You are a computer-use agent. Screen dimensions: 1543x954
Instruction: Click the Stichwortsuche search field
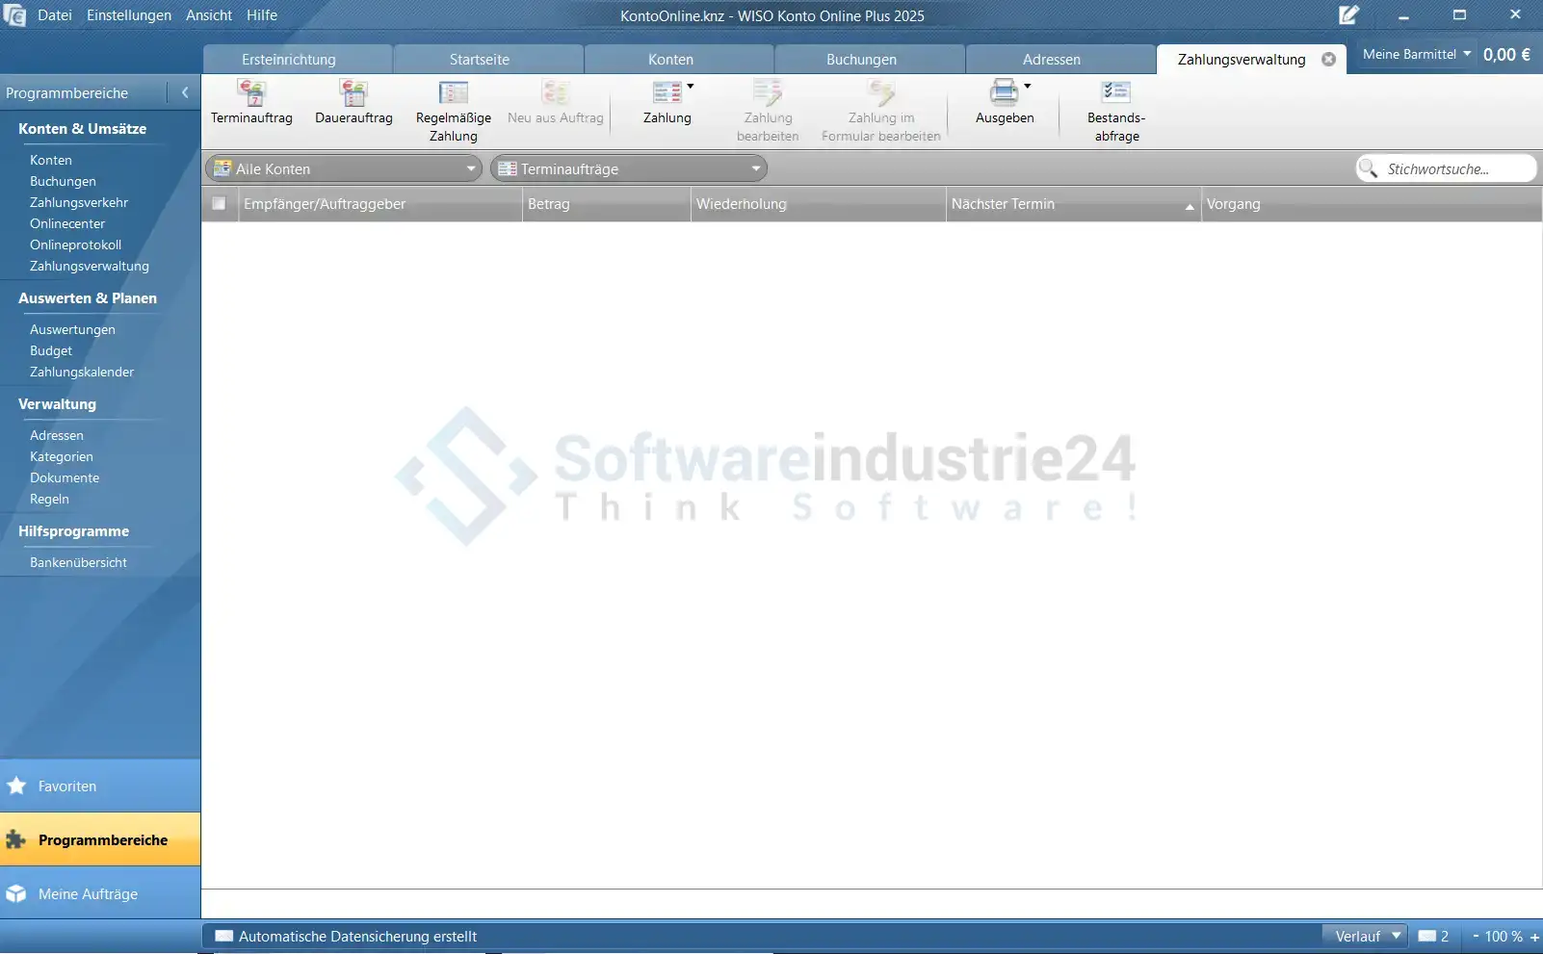click(x=1454, y=169)
